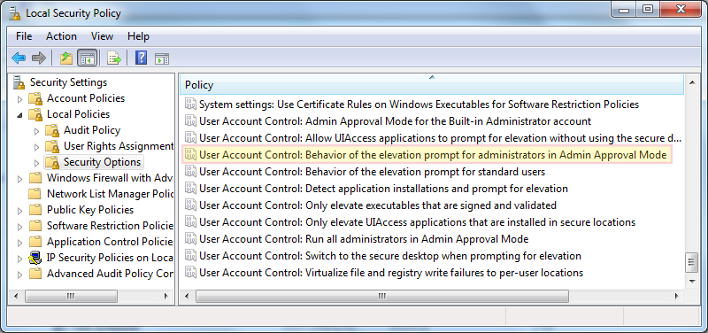The width and height of the screenshot is (708, 333).
Task: Open the Help menu
Action: coord(138,36)
